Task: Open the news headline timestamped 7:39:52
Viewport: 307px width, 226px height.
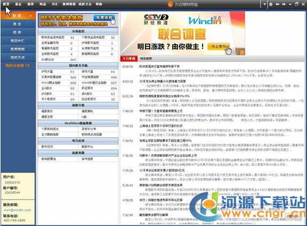Action: (x=165, y=141)
